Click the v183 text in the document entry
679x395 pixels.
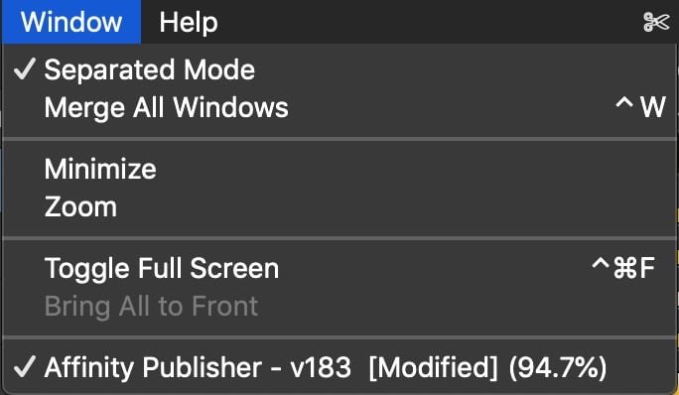(321, 368)
